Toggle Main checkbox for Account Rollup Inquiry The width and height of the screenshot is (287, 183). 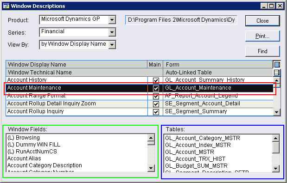156,112
